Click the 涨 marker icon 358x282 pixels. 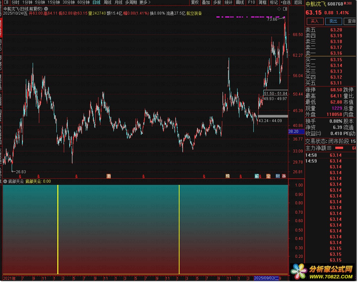284,176
